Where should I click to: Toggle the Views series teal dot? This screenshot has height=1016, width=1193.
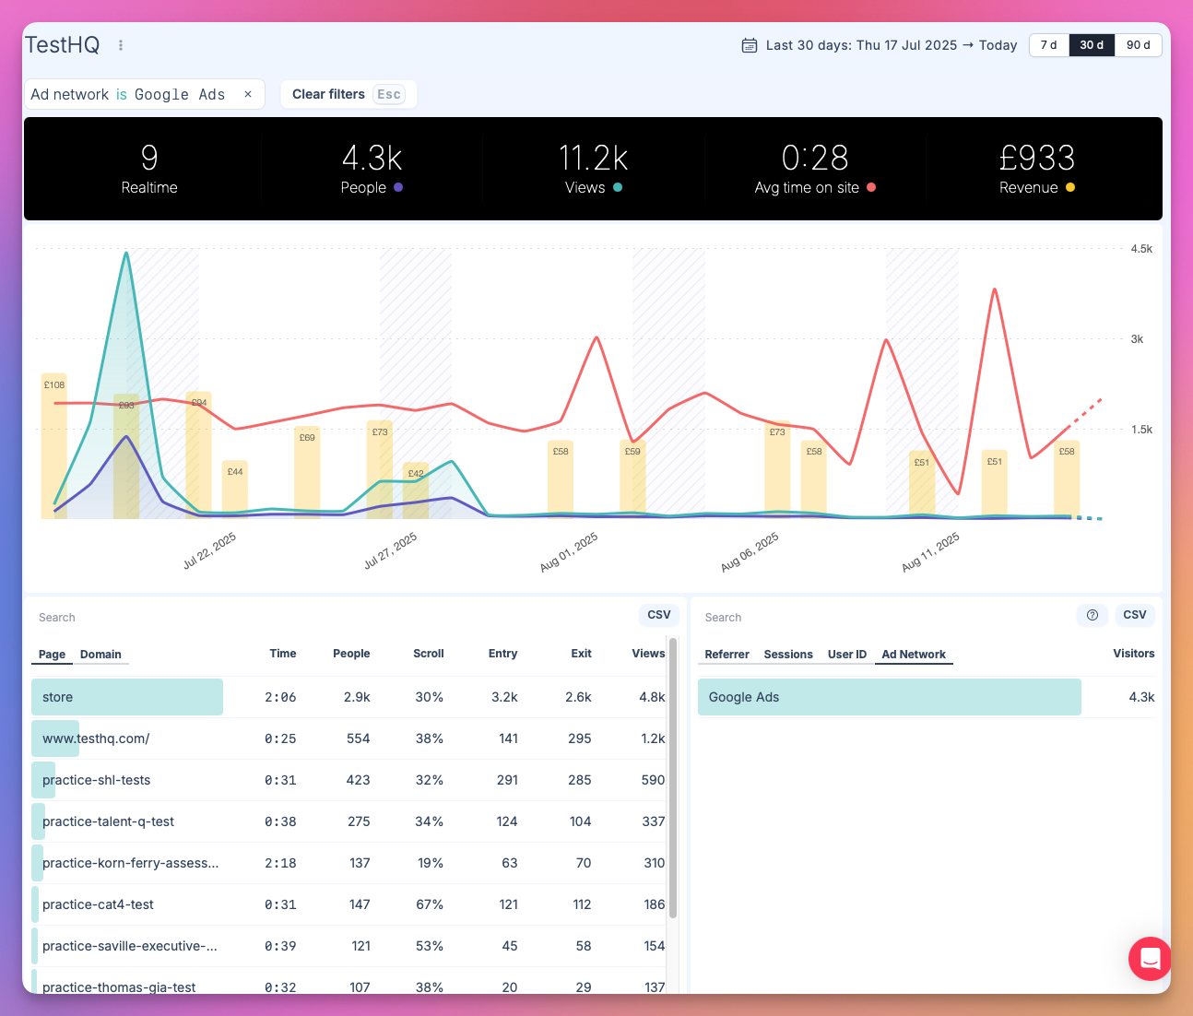point(618,187)
